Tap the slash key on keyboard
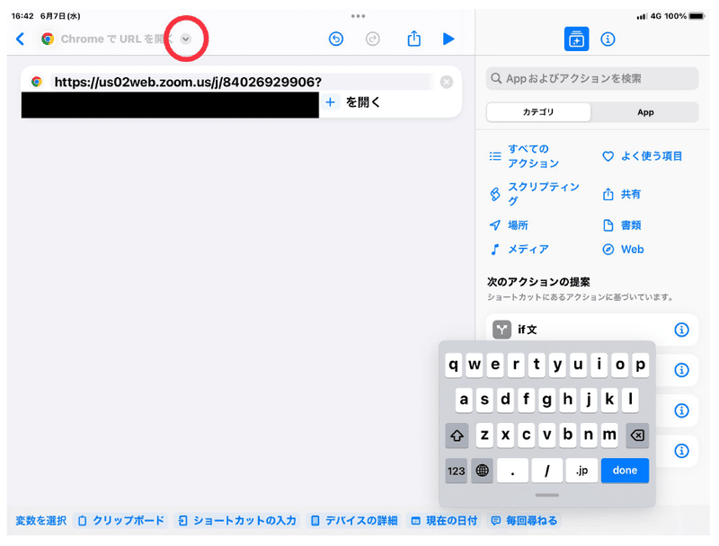This screenshot has width=719, height=546. [x=547, y=471]
